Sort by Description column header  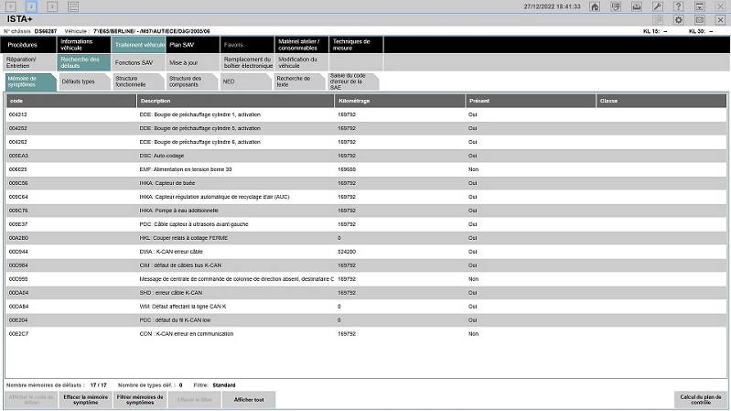point(235,101)
